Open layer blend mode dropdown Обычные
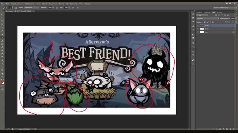 coord(208,18)
